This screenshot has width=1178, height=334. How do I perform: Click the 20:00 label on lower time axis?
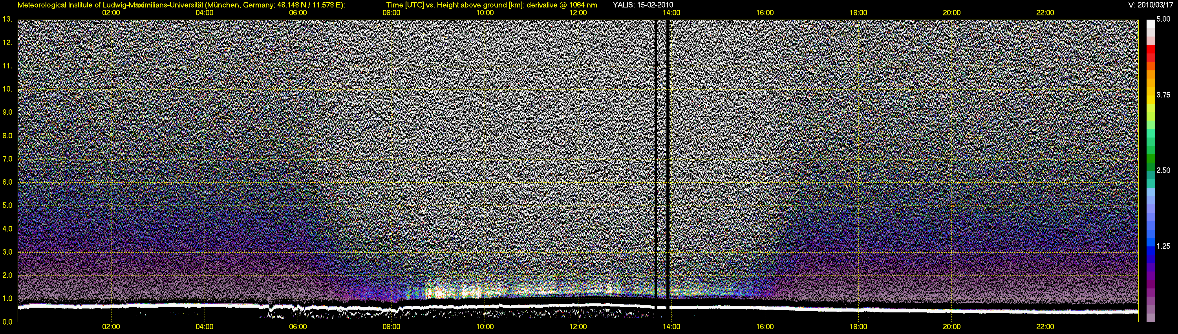coord(952,327)
